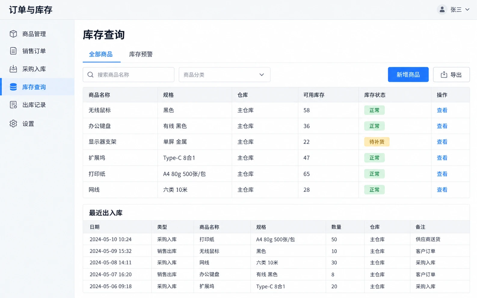Click the Type-C 8合1 spec in inventory table
Viewport: 477px width, 298px height.
(x=179, y=158)
